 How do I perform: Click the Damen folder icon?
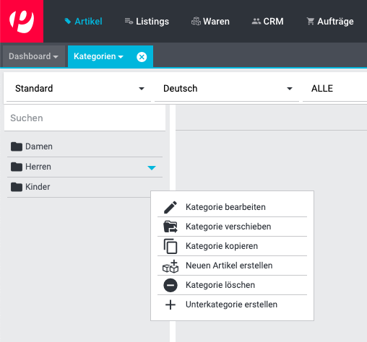pyautogui.click(x=17, y=146)
